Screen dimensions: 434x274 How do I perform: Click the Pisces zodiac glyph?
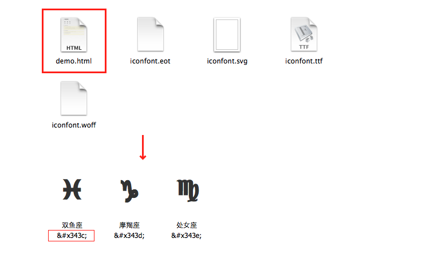72,189
